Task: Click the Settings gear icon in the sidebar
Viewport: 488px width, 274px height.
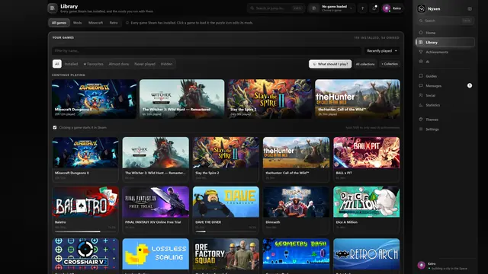Action: (421, 129)
